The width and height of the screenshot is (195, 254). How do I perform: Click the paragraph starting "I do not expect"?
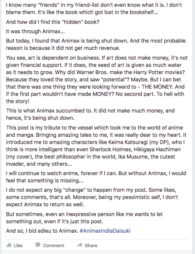[x=92, y=197]
